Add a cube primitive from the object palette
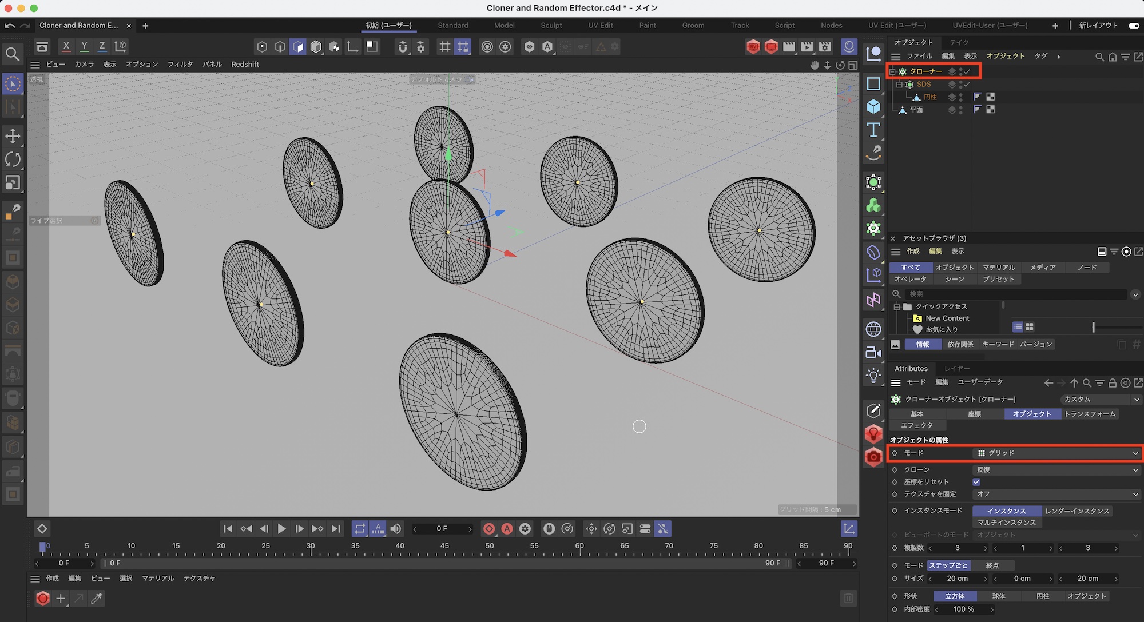 coord(873,107)
